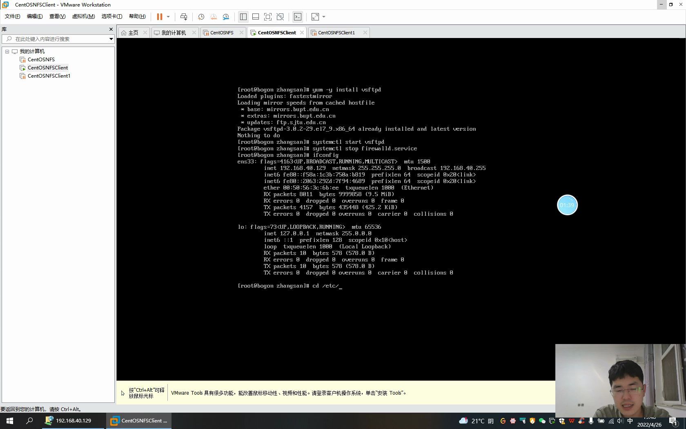Open the snapshot manager icon

(226, 17)
